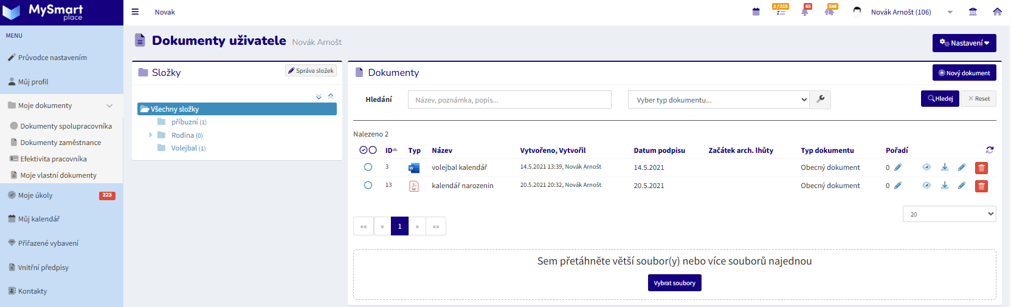Image resolution: width=1011 pixels, height=307 pixels.
Task: Click the home icon in top bar
Action: coord(997,12)
